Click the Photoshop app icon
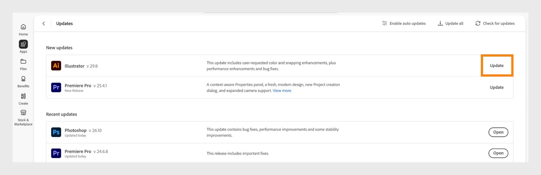The image size is (541, 175). [x=56, y=132]
